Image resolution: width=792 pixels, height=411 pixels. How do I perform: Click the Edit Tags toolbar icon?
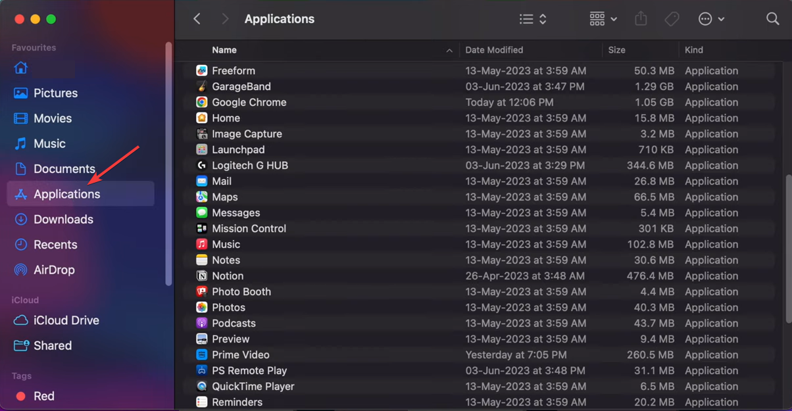672,19
